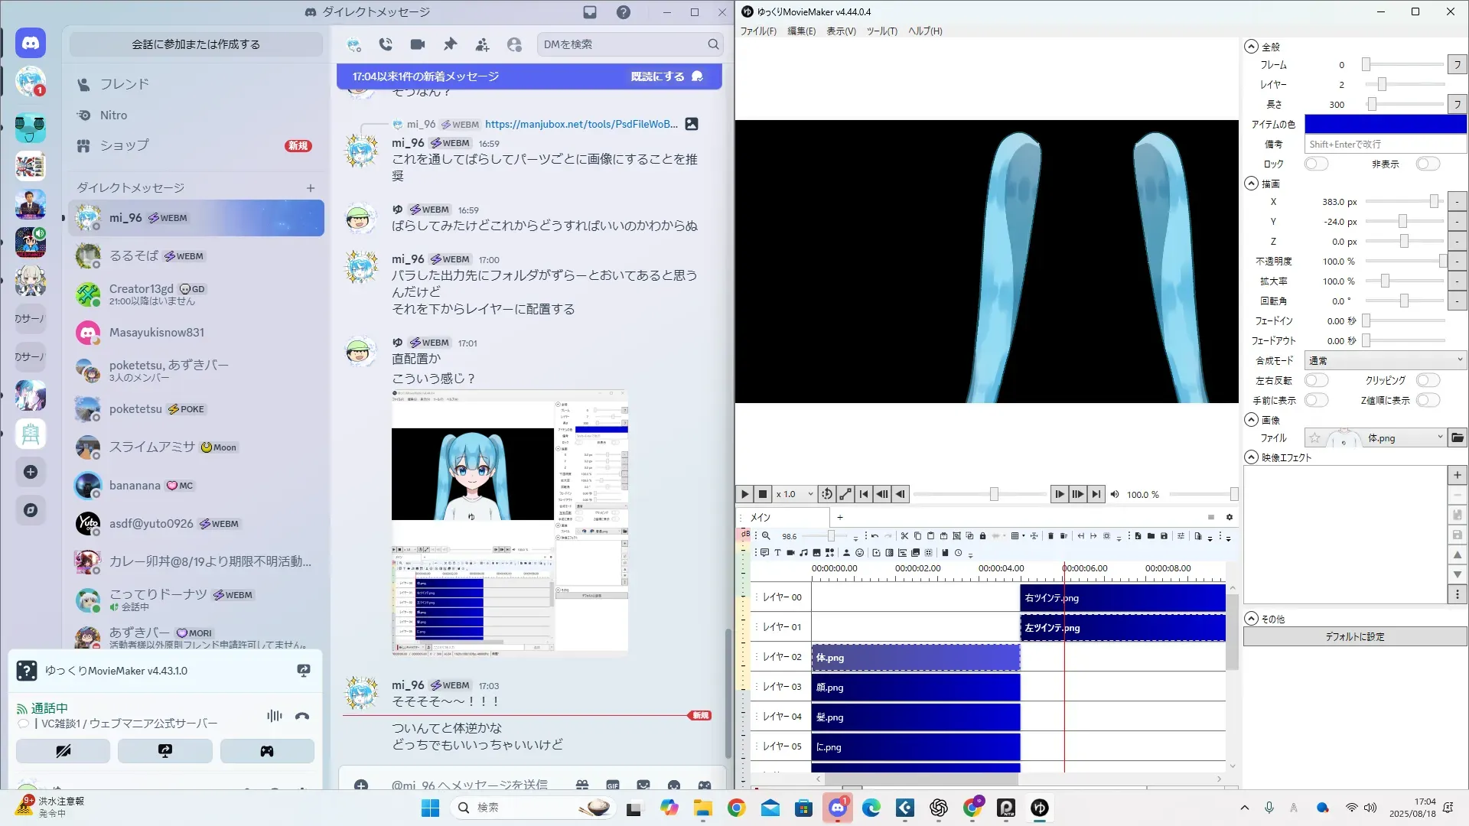The image size is (1469, 826).
Task: Toggle the ロック lock switch
Action: pyautogui.click(x=1316, y=164)
